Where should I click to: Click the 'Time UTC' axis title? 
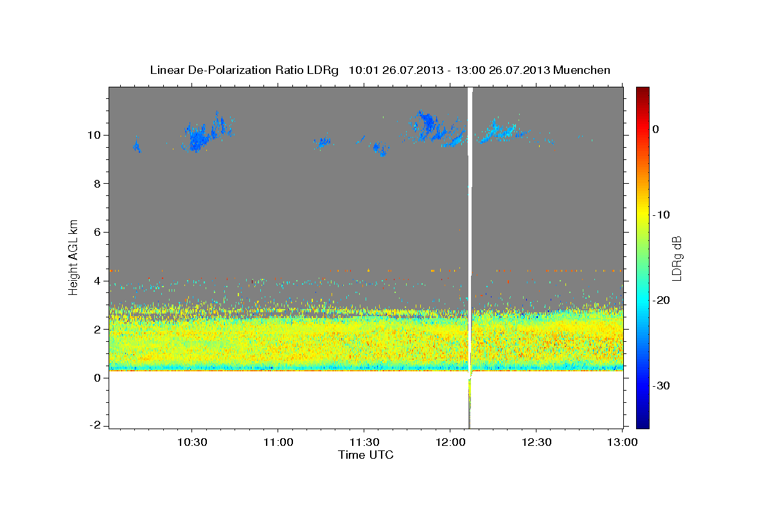click(366, 455)
